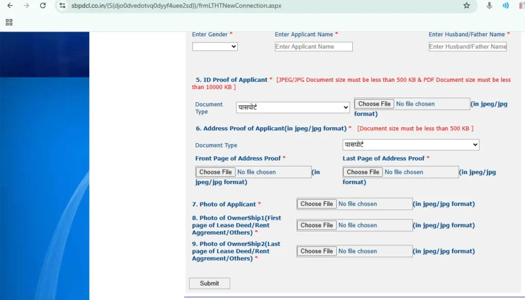The height and width of the screenshot is (300, 525).
Task: Choose File for Photo of OwnerShip2
Action: click(x=317, y=251)
